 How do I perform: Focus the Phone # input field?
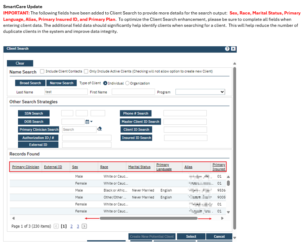click(185, 113)
